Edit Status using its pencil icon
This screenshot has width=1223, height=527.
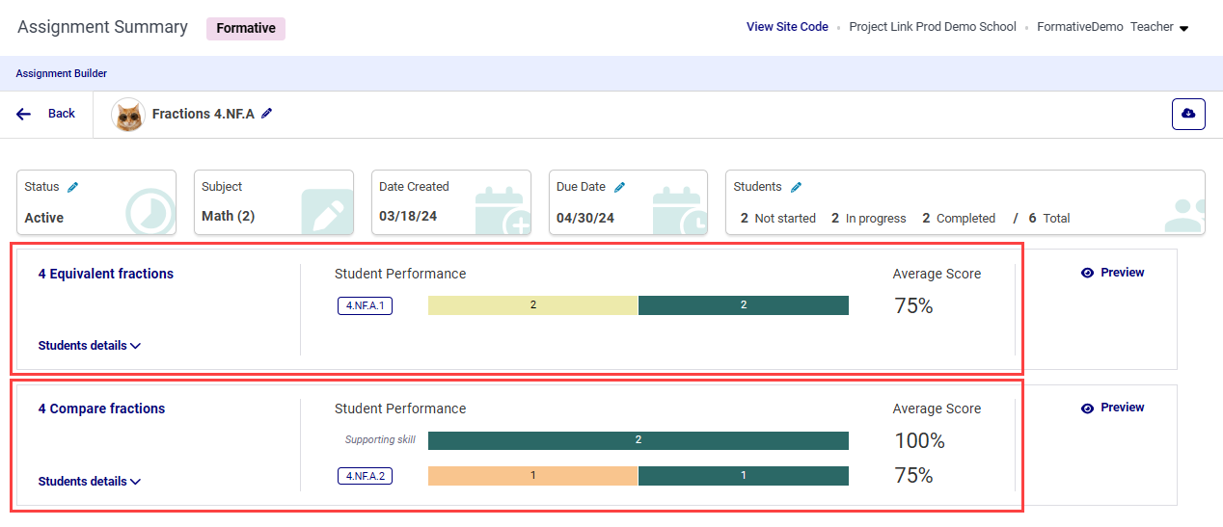pos(72,187)
